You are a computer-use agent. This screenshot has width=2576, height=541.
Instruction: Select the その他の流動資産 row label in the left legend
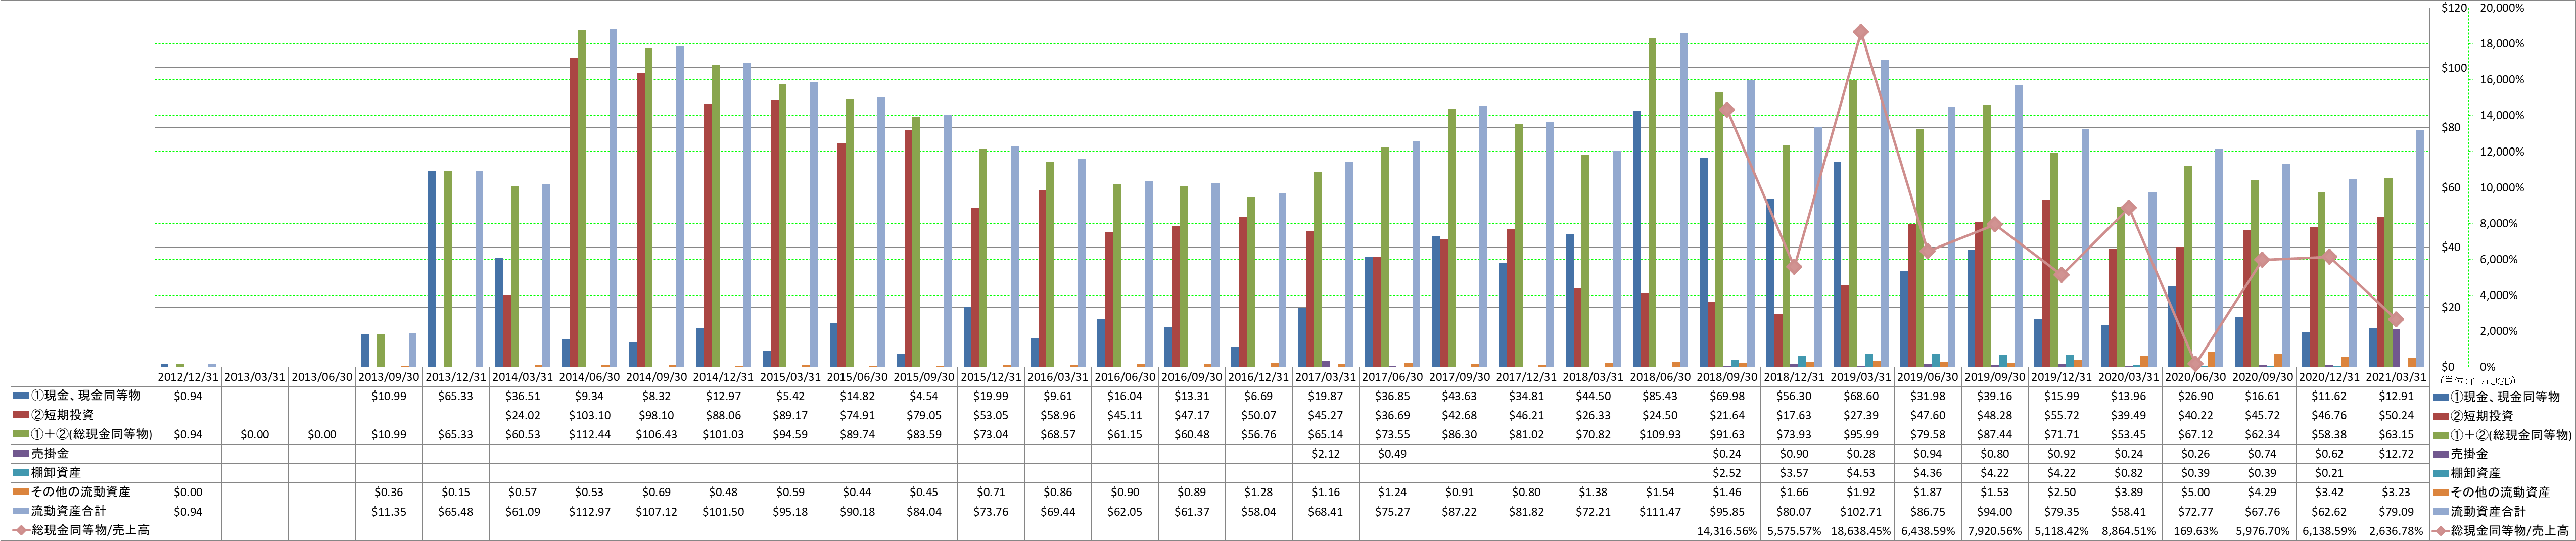(x=81, y=492)
